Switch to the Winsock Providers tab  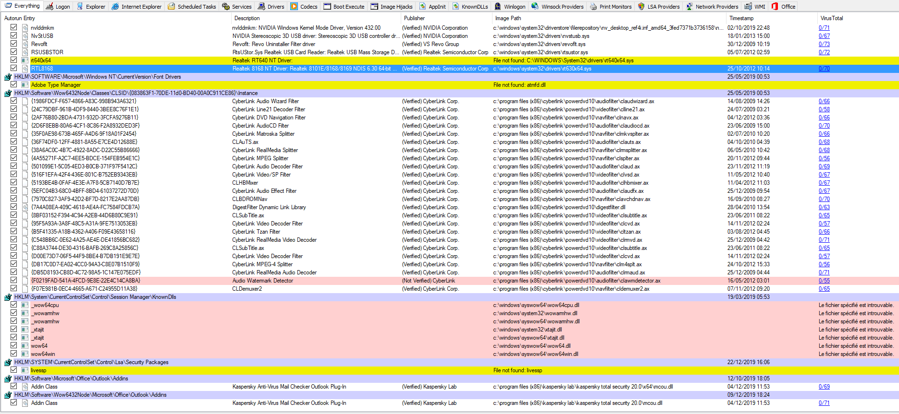pos(557,7)
